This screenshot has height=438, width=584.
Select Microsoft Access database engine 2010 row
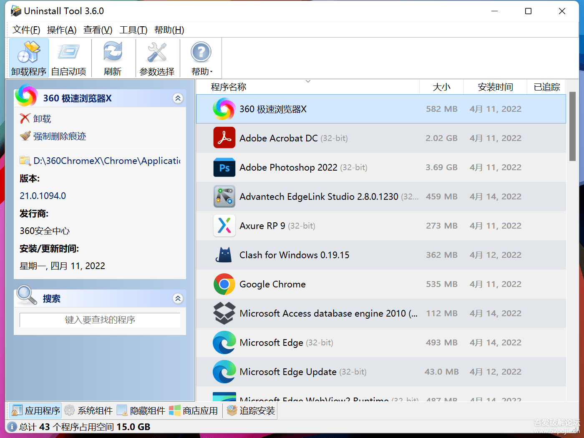(x=381, y=313)
